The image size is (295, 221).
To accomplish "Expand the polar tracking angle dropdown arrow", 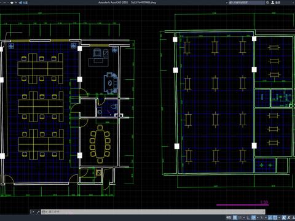I will (x=258, y=217).
